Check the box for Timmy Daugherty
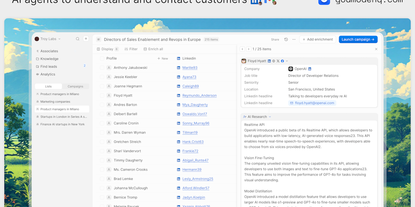415x207 pixels. tap(102, 160)
